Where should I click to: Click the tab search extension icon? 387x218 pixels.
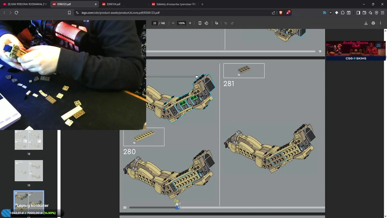[349, 13]
